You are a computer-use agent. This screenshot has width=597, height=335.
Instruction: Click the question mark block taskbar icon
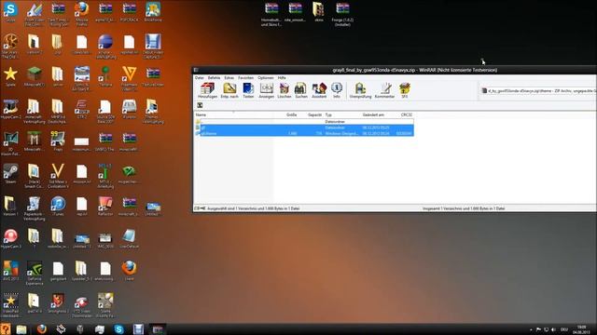click(6, 328)
